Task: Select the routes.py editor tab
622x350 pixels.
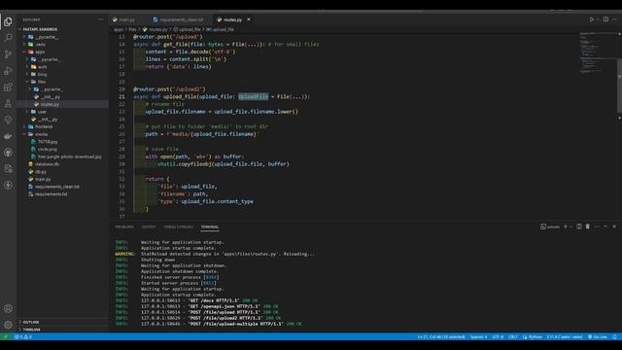Action: [232, 19]
